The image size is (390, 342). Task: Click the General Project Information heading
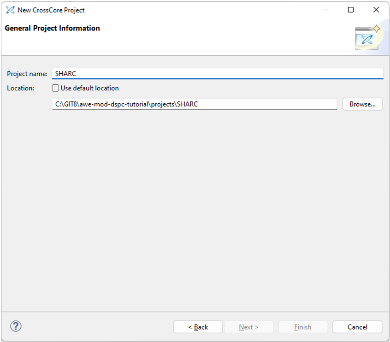click(x=52, y=28)
